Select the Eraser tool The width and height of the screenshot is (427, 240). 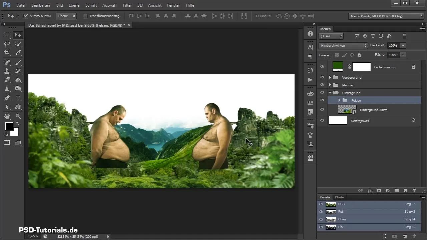(7, 80)
